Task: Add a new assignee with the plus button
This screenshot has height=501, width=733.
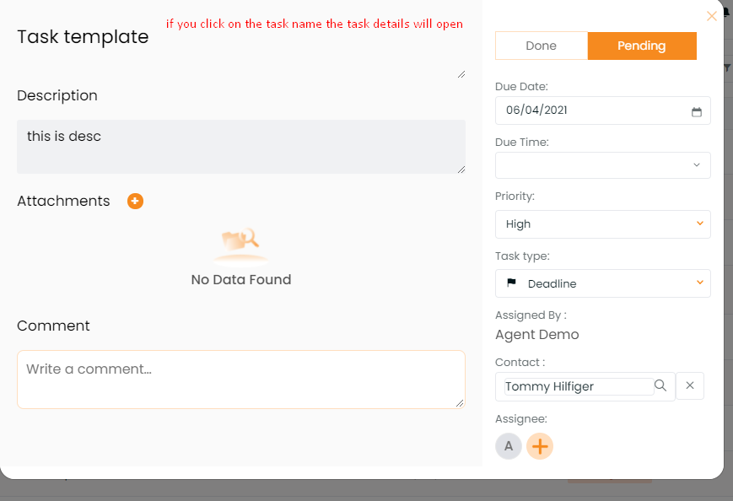Action: point(540,446)
